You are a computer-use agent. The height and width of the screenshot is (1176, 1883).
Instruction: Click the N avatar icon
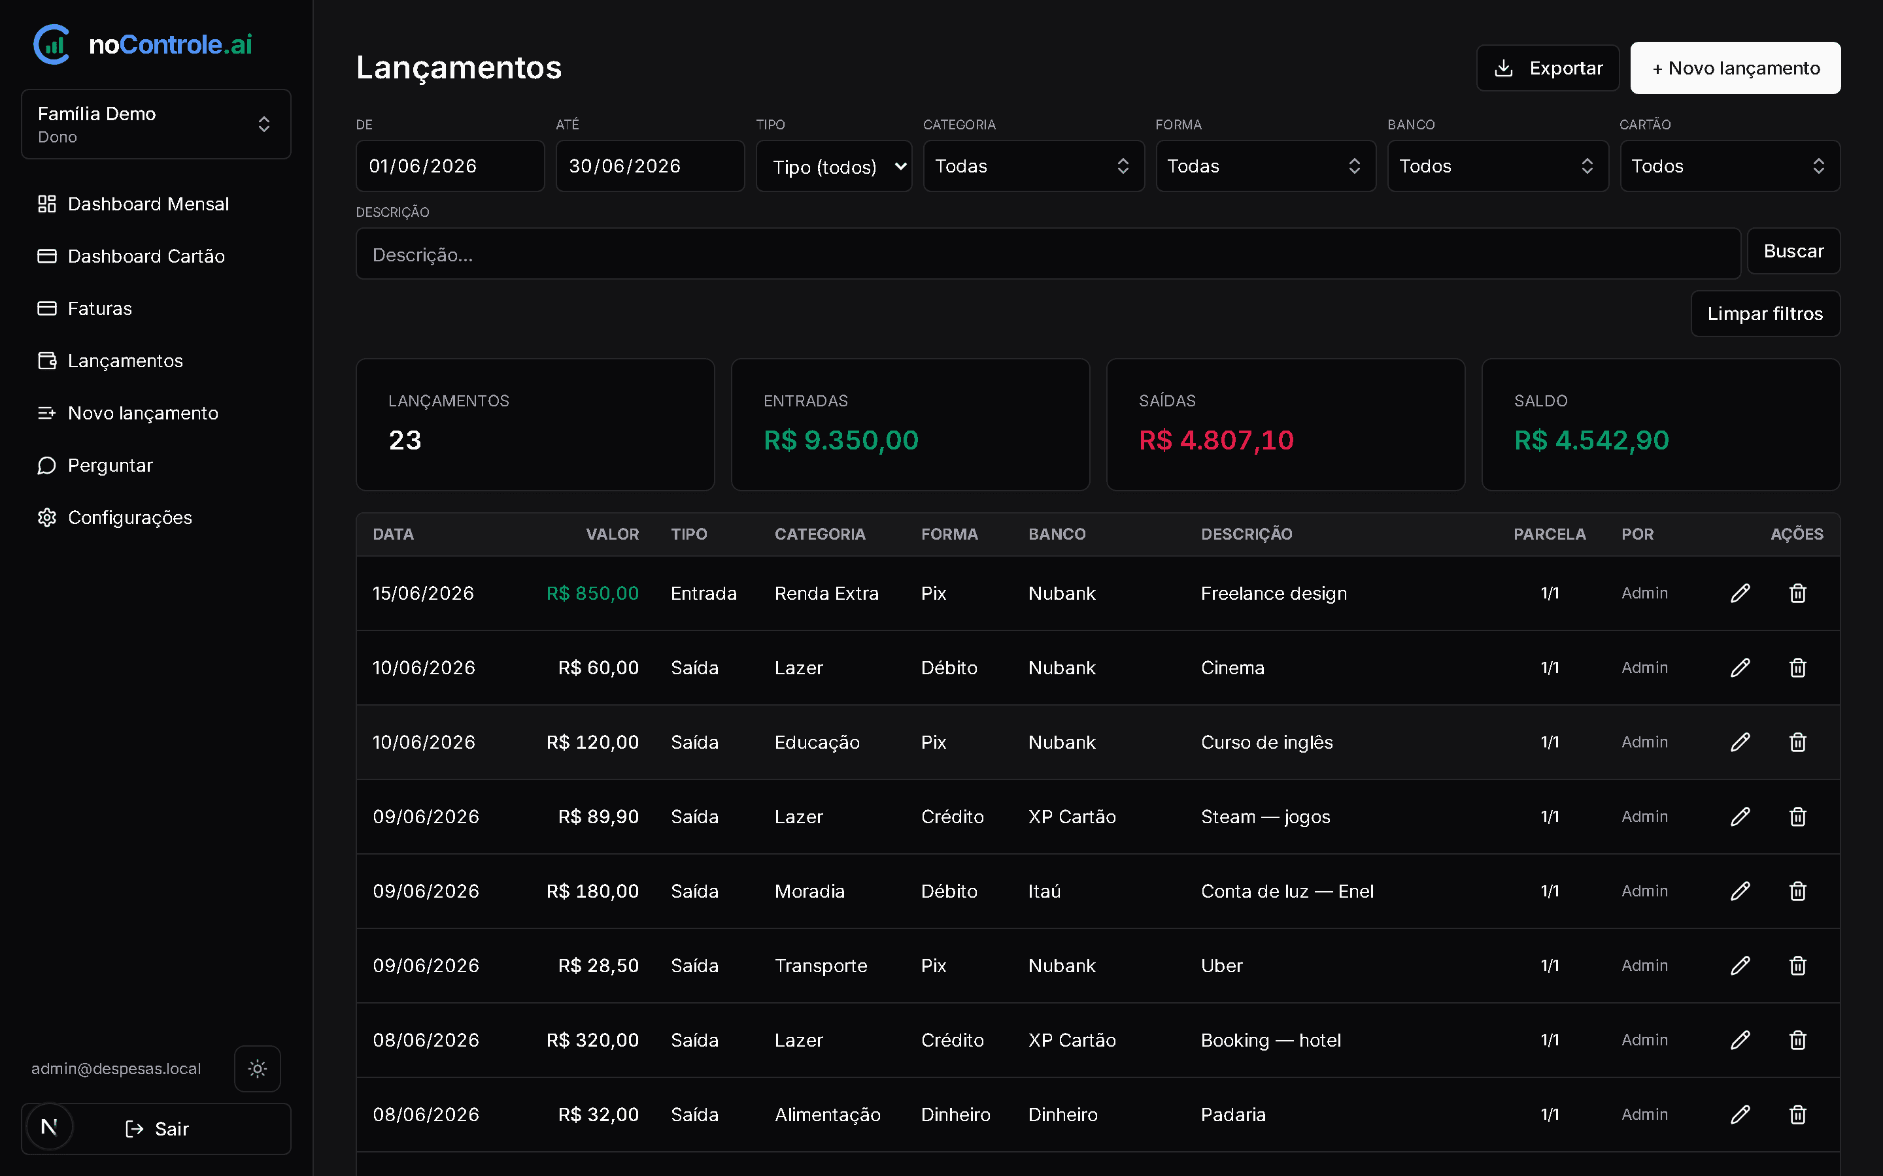pos(49,1127)
